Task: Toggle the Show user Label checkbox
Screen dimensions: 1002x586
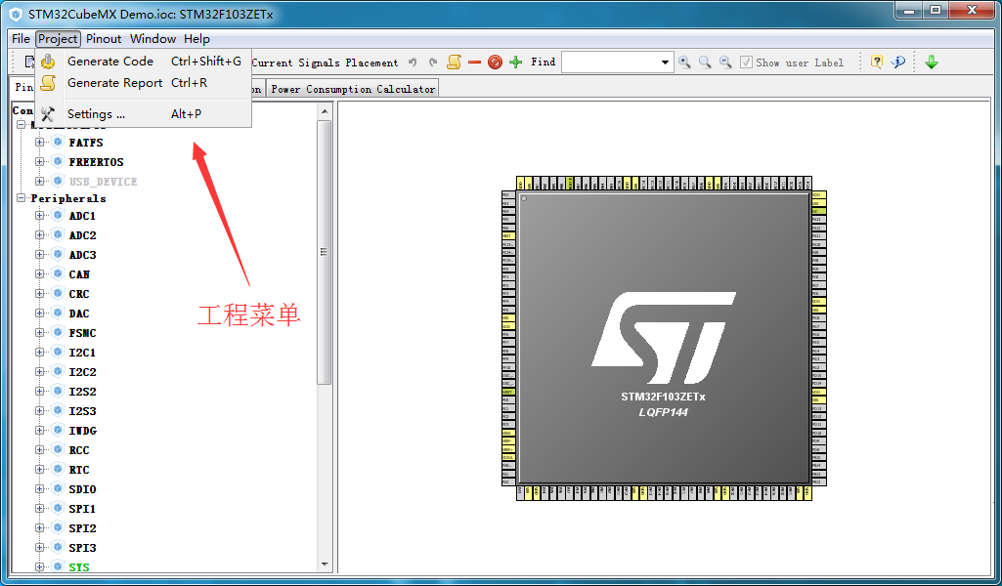Action: pyautogui.click(x=746, y=62)
